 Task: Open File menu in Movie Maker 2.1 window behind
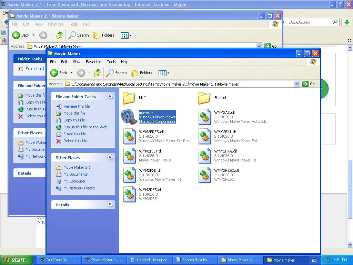(x=15, y=24)
